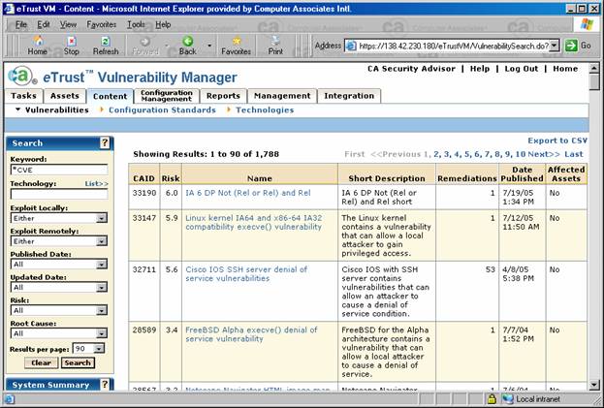
Task: Expand the Root Cause dropdown
Action: (101, 333)
